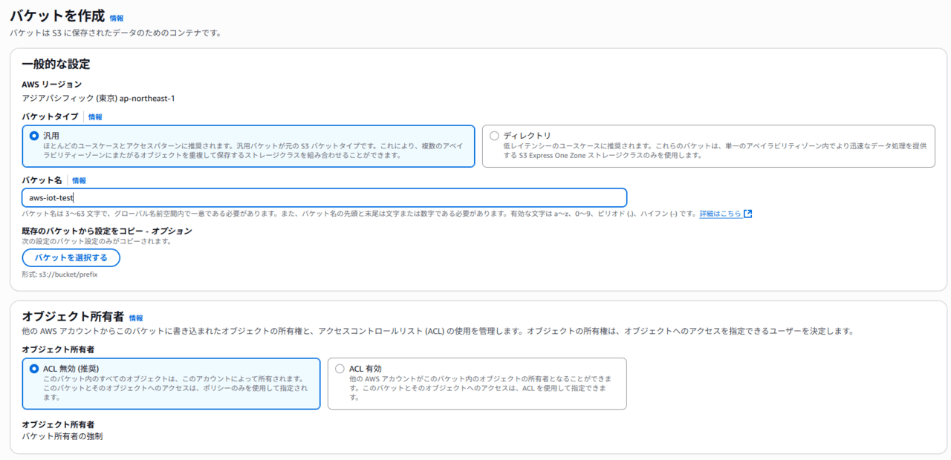
Task: Select the ディレクトリ bucket type radio button
Action: 494,136
